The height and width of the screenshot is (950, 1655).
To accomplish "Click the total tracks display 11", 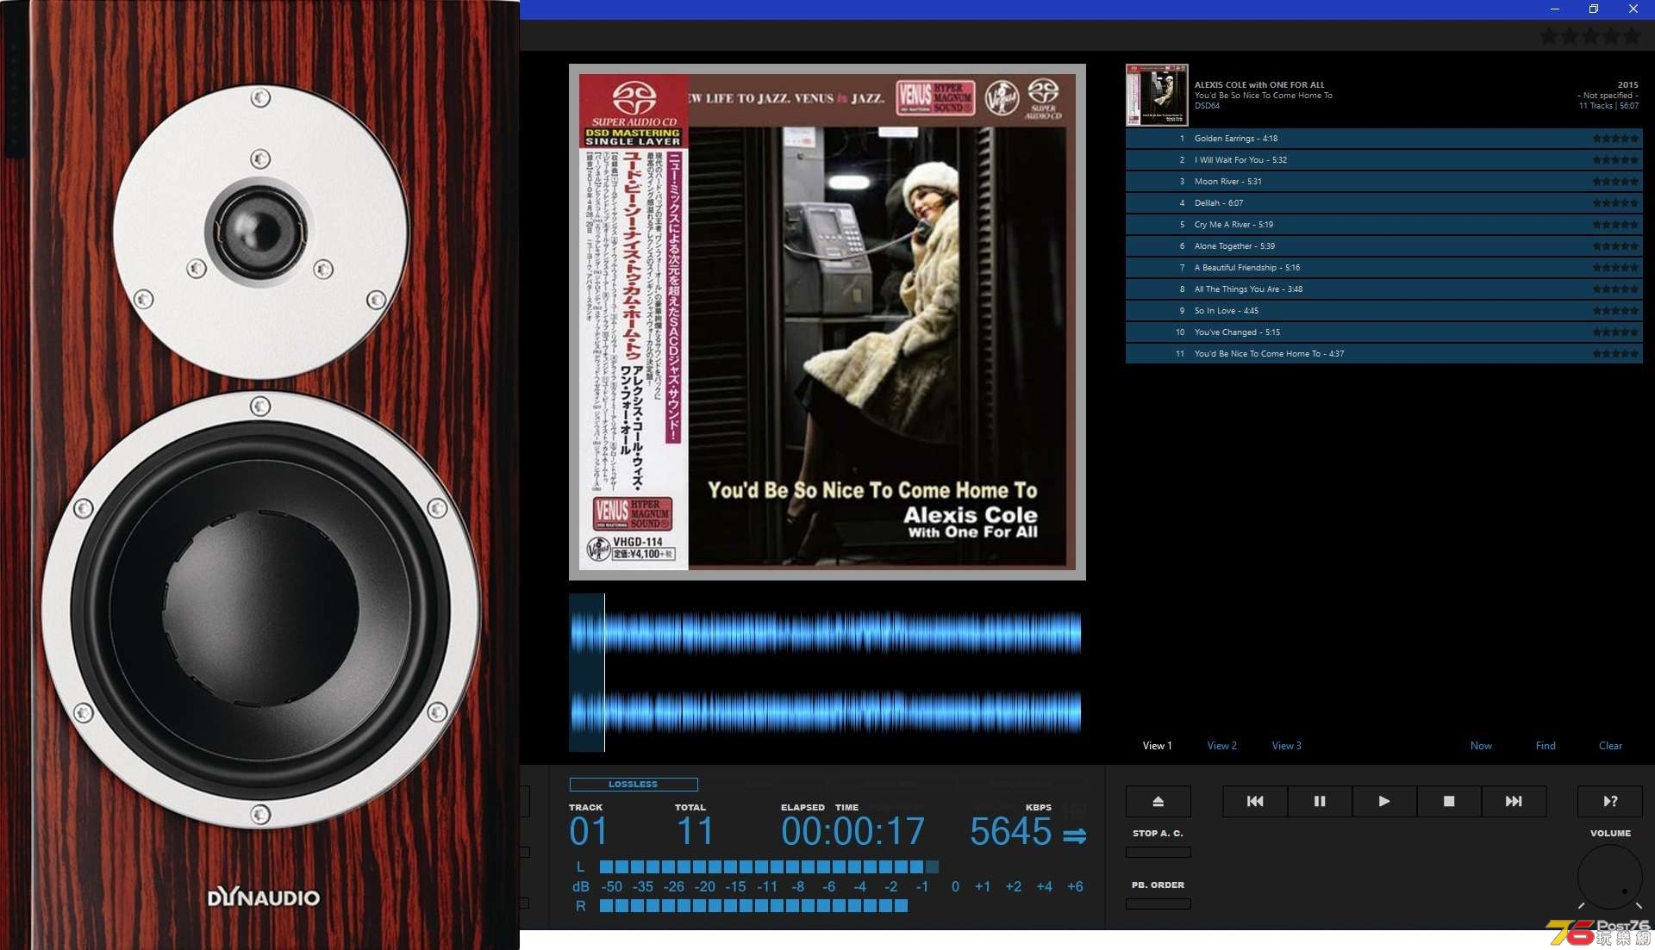I will click(x=696, y=832).
